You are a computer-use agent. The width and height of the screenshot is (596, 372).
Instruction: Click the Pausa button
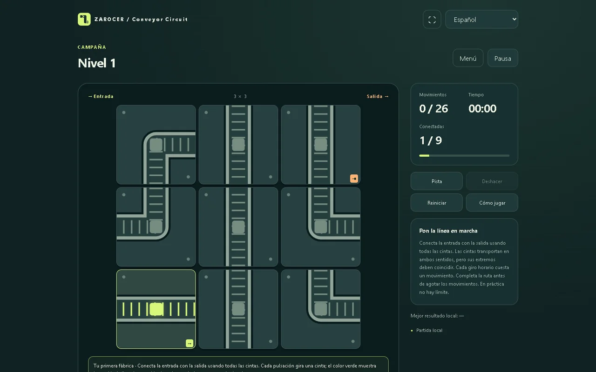click(x=503, y=58)
